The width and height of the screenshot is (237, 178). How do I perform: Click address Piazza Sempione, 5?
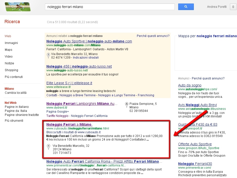(143, 104)
